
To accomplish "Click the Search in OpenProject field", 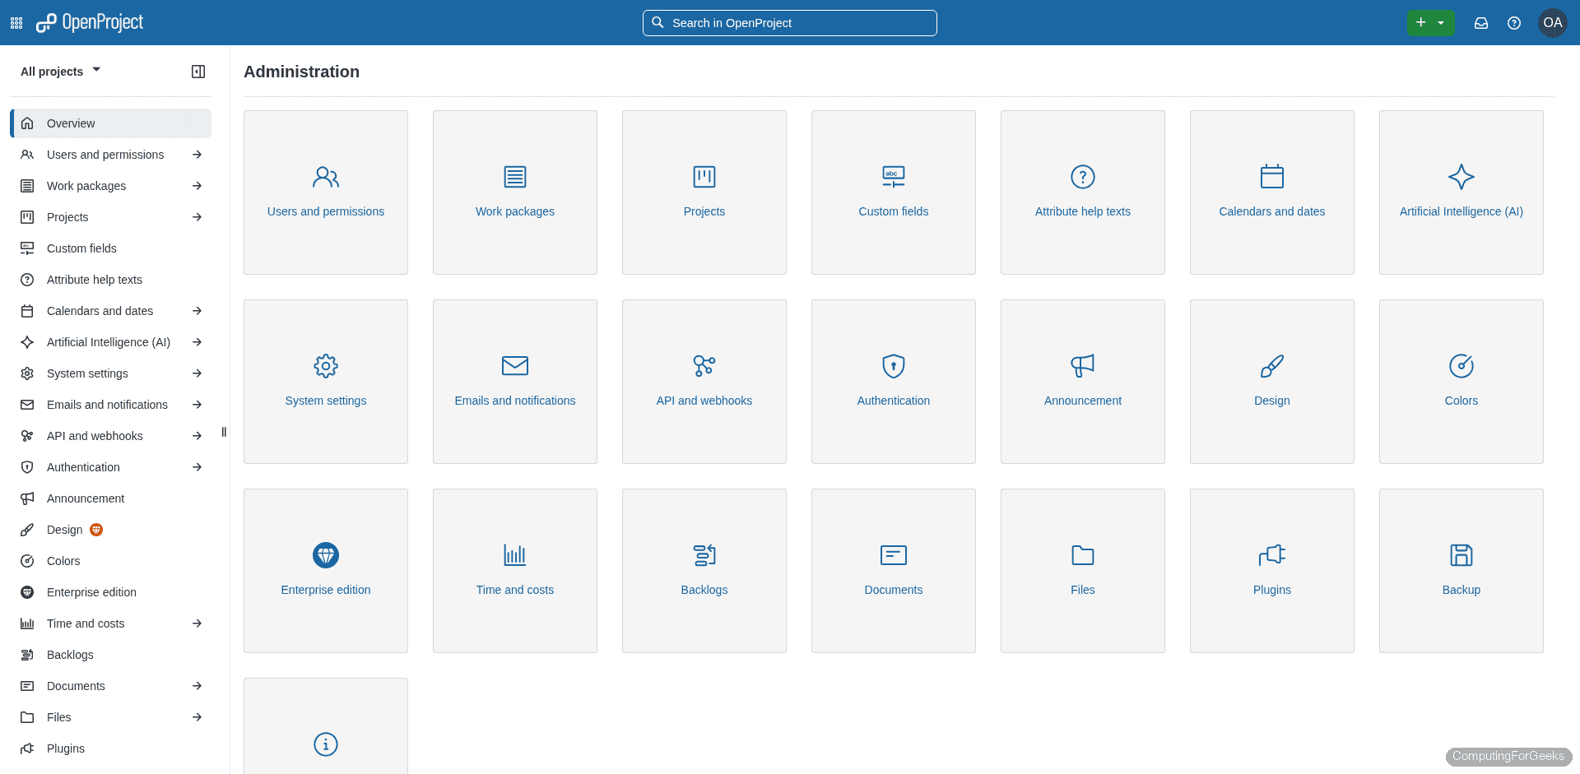I will (788, 22).
